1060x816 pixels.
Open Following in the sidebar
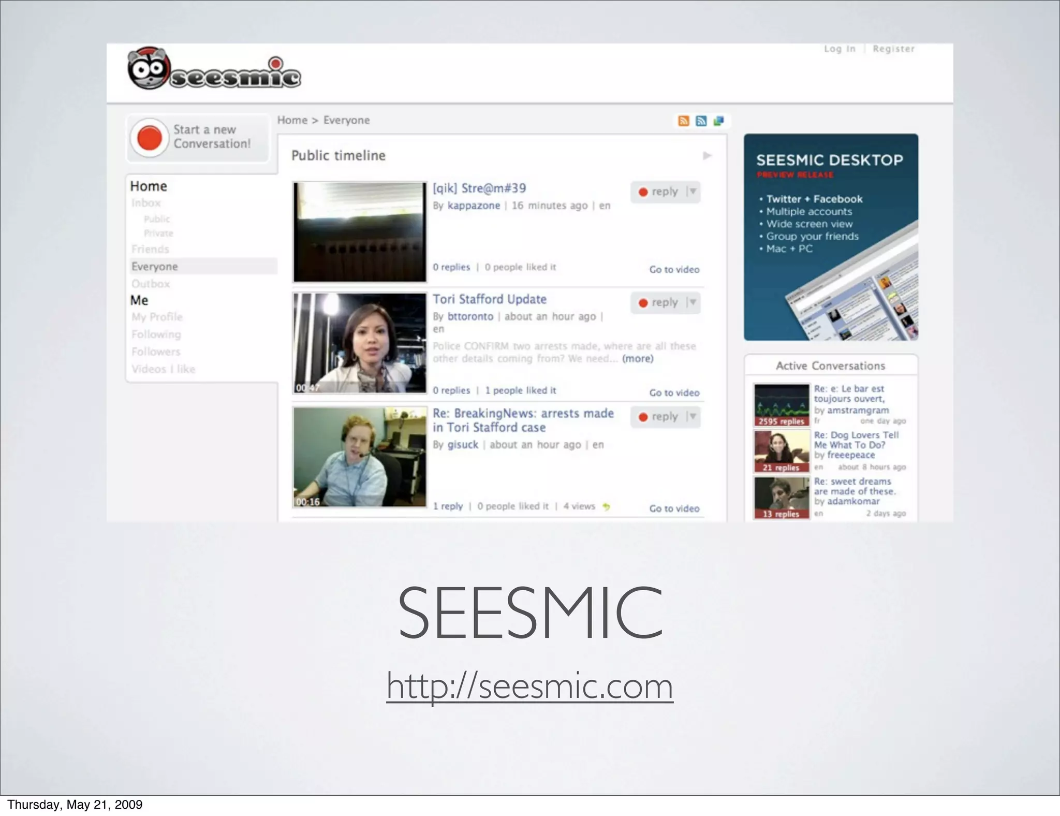click(156, 334)
